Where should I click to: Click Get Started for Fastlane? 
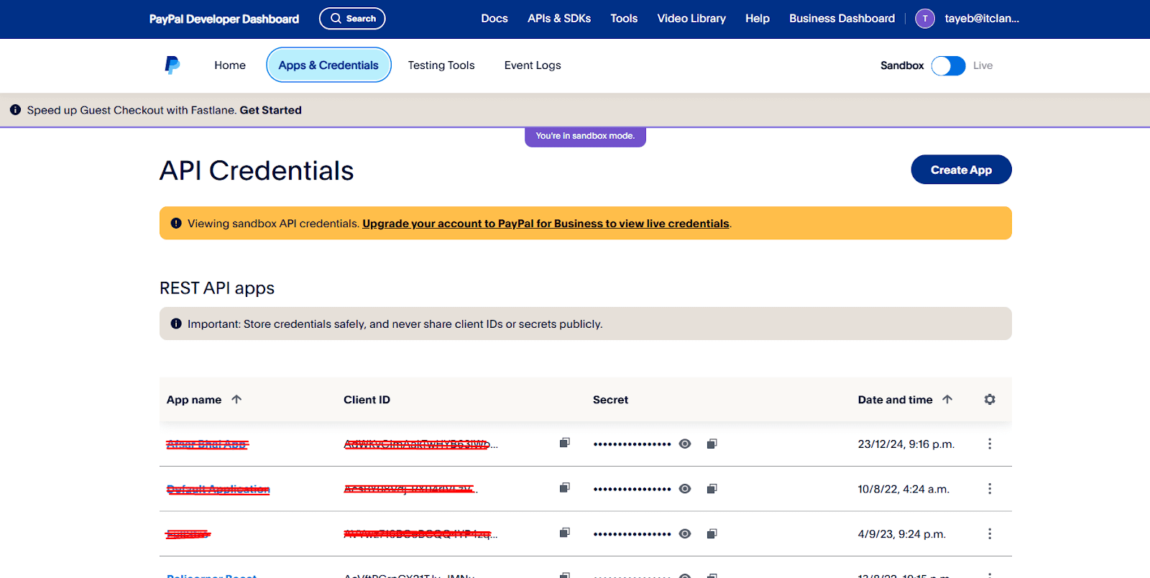tap(270, 110)
